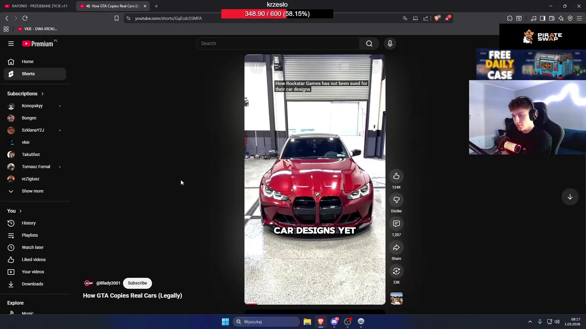Viewport: 586px width, 329px height.
Task: Mute the tab via its speaker icon
Action: tap(88, 6)
